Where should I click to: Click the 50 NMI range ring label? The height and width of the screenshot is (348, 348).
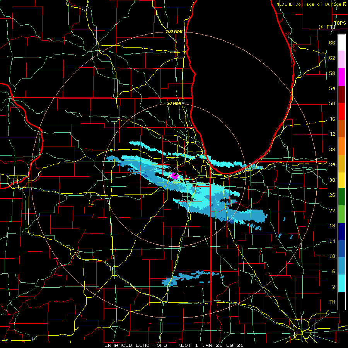point(174,103)
